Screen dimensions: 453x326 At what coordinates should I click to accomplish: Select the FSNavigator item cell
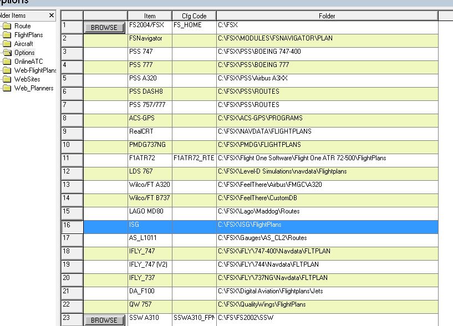tap(150, 40)
